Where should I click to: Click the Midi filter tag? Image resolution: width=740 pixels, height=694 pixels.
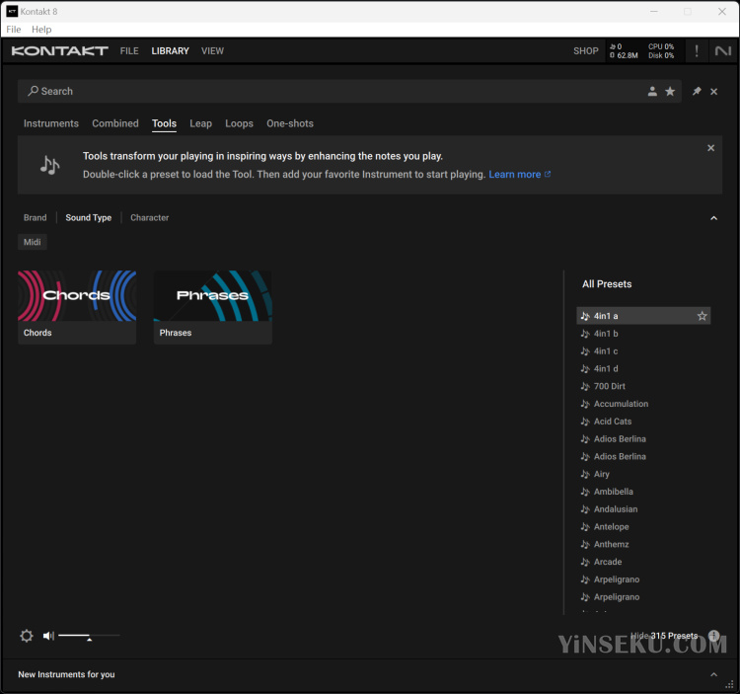point(33,243)
